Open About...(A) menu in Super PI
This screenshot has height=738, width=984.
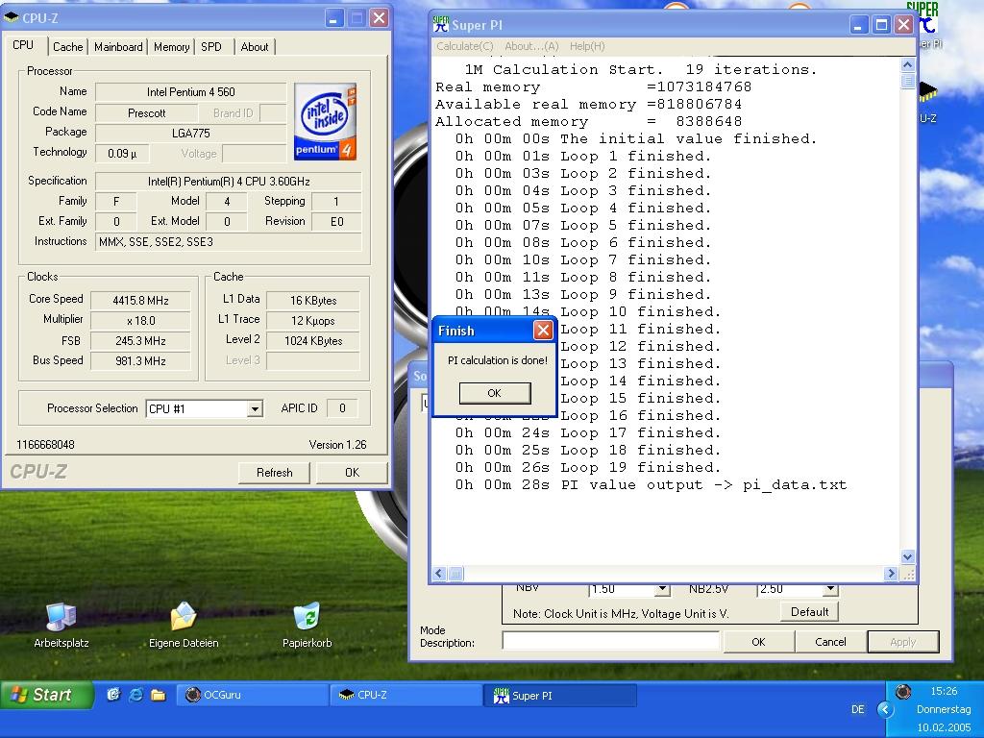tap(531, 46)
